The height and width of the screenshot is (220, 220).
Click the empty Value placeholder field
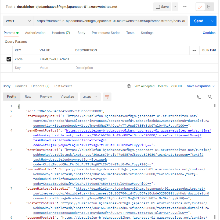55,68
